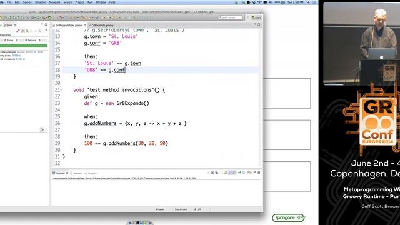Image resolution: width=400 pixels, height=225 pixels.
Task: Select the 'method invocations' test row
Action: coord(12,59)
